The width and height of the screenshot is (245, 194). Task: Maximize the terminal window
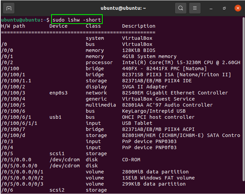[x=224, y=8]
